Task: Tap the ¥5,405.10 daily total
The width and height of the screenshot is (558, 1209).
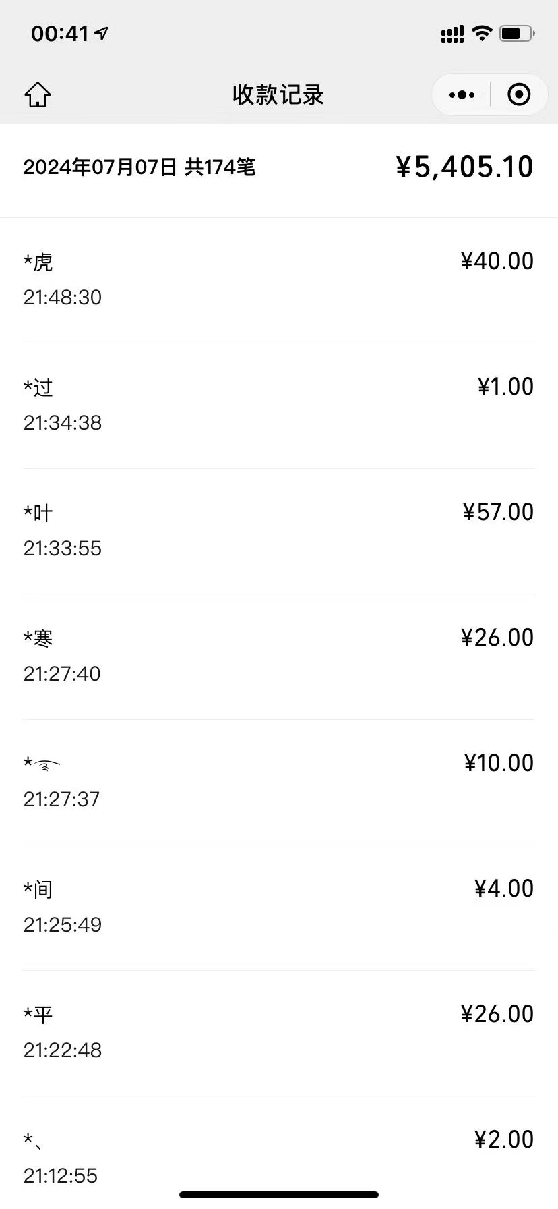Action: pos(464,167)
